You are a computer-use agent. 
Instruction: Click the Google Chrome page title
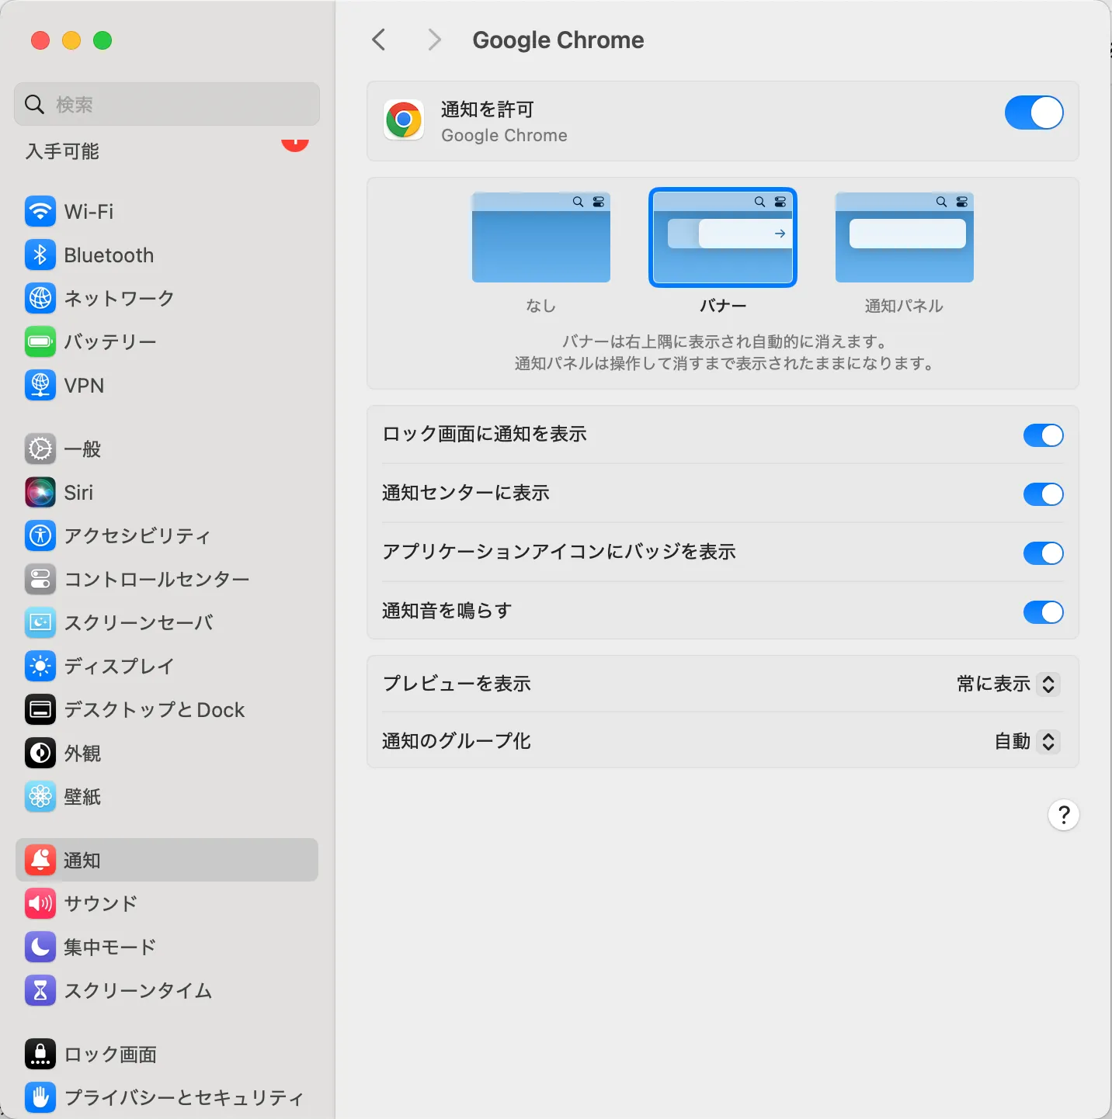click(558, 40)
